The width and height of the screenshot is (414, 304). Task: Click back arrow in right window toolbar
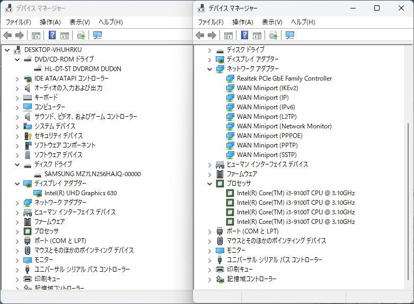200,35
